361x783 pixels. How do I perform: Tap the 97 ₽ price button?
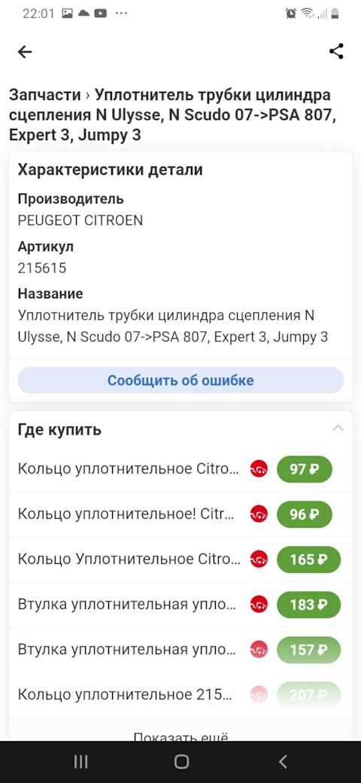click(x=304, y=469)
